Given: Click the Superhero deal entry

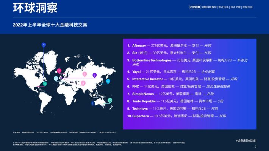Looking at the screenshot, I should (177, 116).
